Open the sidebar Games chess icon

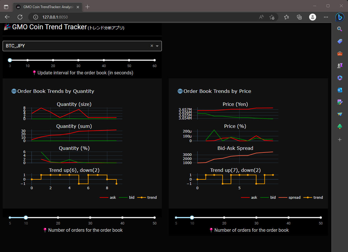(x=340, y=66)
